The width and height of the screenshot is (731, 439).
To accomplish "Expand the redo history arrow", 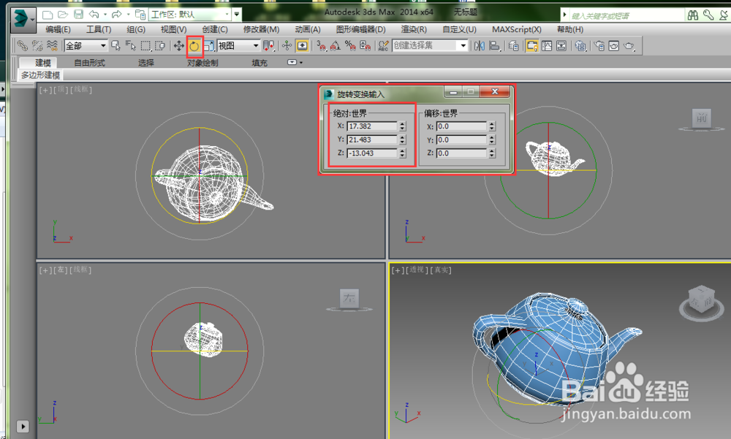I will pos(128,15).
